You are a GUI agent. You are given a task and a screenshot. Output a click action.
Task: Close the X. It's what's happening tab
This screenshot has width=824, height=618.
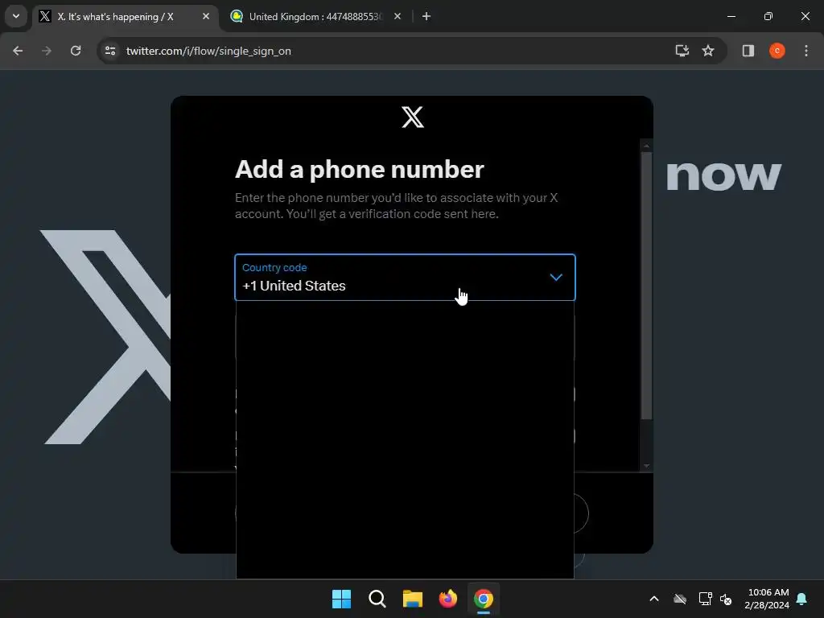pyautogui.click(x=206, y=17)
